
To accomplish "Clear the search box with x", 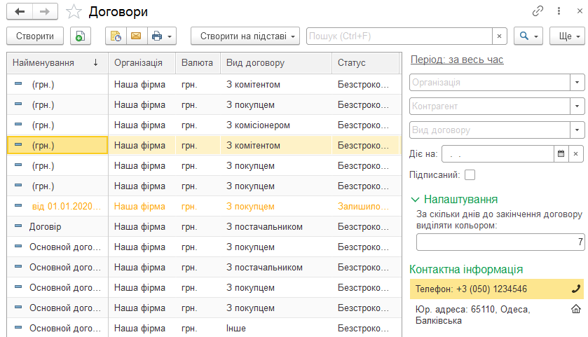I will 499,36.
